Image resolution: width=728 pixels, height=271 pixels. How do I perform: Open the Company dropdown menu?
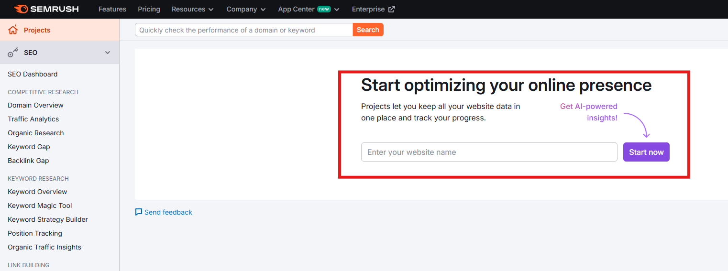246,9
